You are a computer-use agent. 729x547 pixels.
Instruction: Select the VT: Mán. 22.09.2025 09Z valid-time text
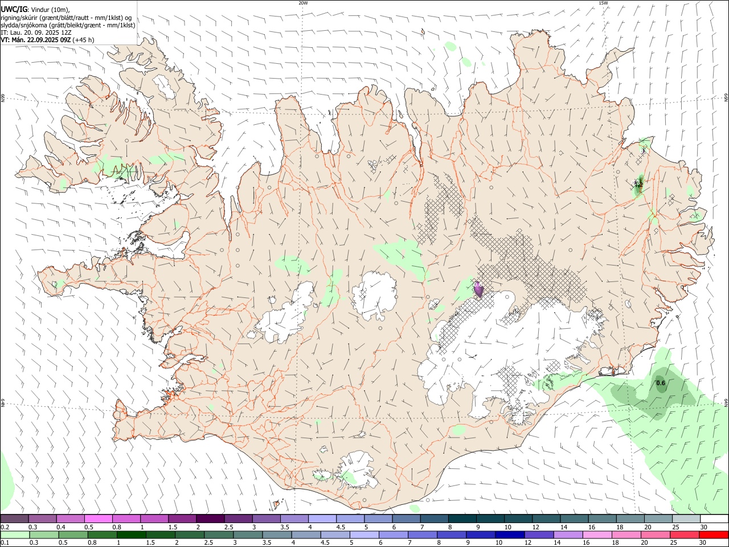pyautogui.click(x=35, y=40)
